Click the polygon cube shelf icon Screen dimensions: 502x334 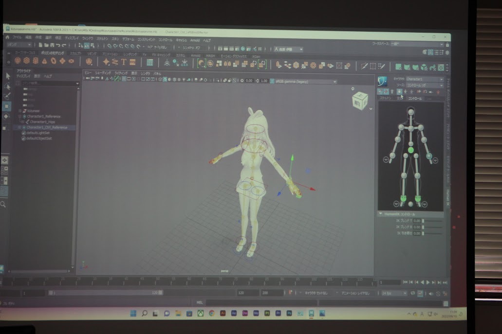pos(27,61)
